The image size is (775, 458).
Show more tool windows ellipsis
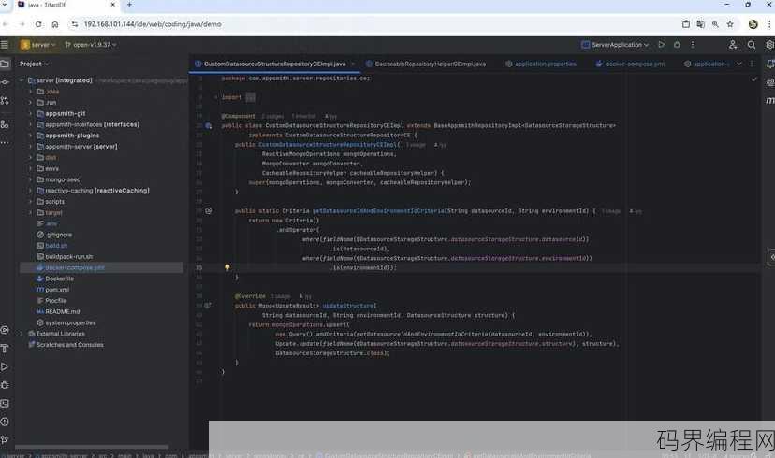(5, 143)
